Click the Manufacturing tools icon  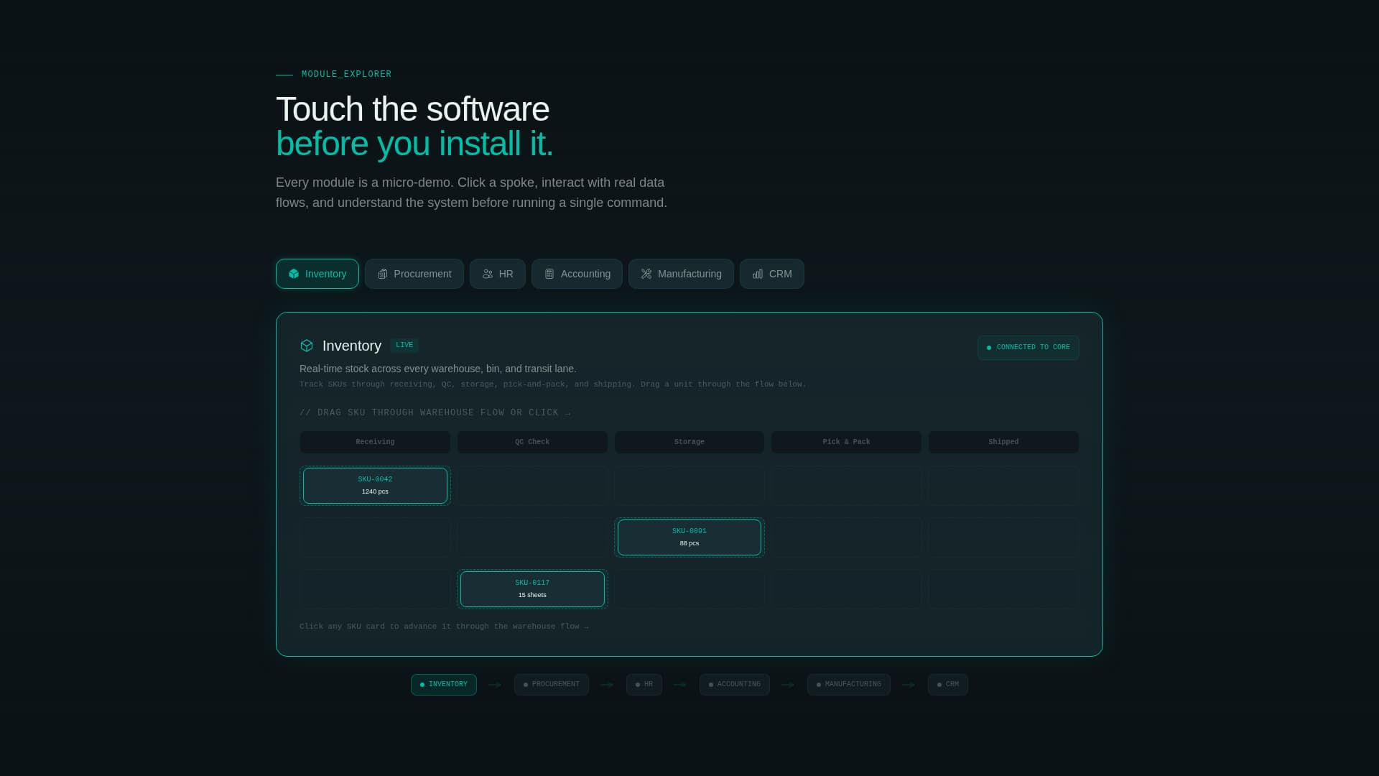pyautogui.click(x=646, y=274)
